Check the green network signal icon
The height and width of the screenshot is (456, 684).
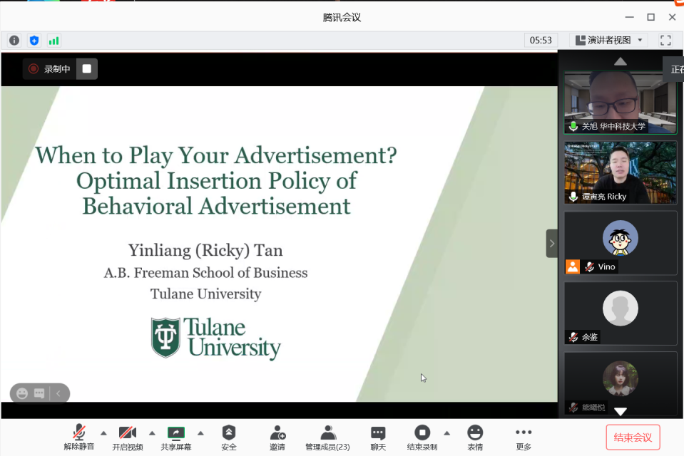[53, 41]
